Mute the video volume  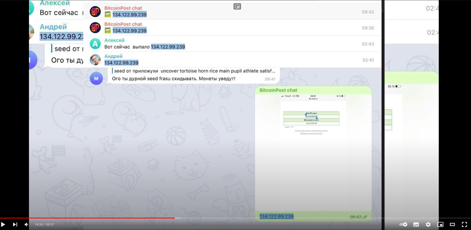pos(26,224)
